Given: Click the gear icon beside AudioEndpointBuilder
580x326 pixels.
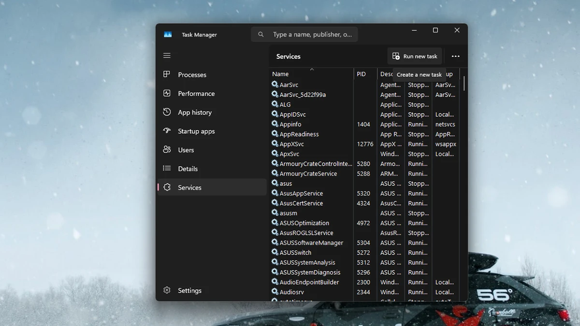Looking at the screenshot, I should coord(275,282).
